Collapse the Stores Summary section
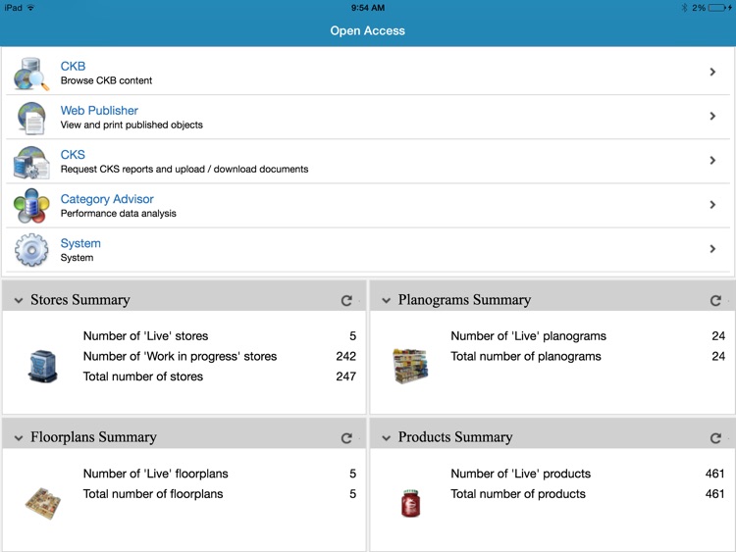This screenshot has width=736, height=552. [x=19, y=300]
